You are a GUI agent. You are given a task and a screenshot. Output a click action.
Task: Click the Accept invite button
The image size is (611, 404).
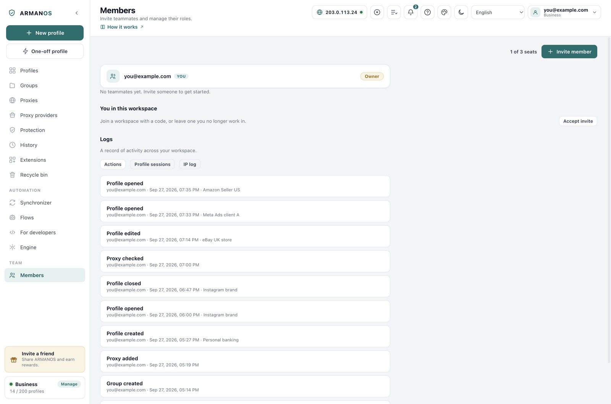point(578,121)
